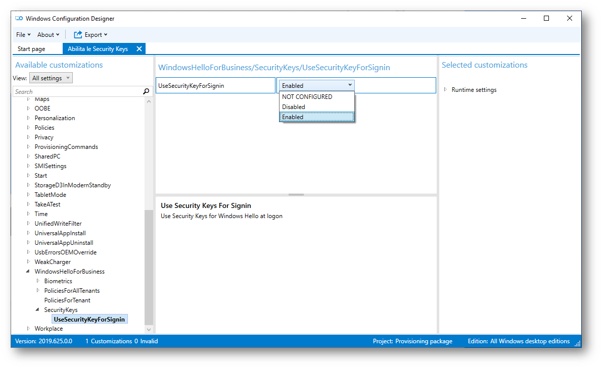The height and width of the screenshot is (369, 603).
Task: Click the Windows Configuration Designer app icon
Action: 19,19
